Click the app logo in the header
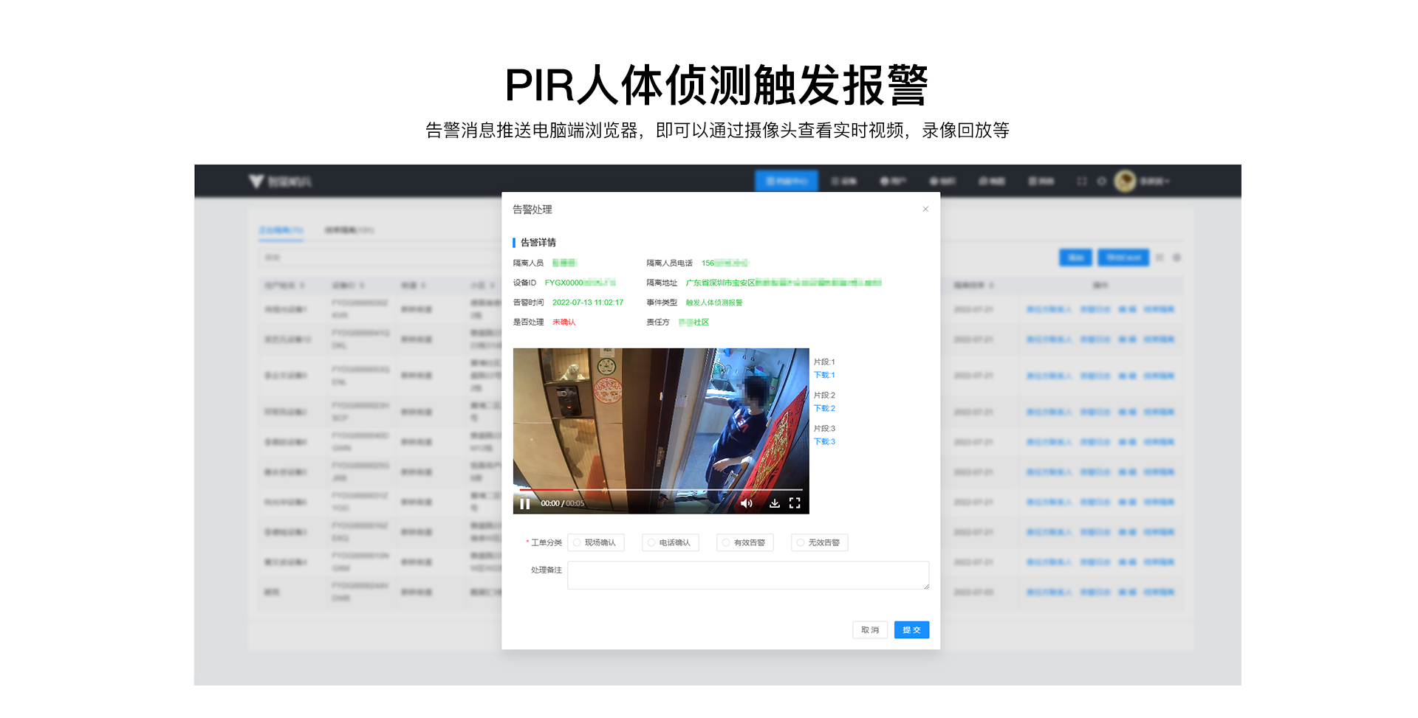Viewport: 1418px width, 718px height. (280, 181)
